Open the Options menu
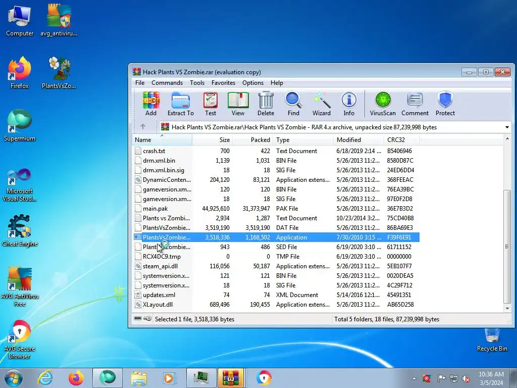 coord(253,83)
